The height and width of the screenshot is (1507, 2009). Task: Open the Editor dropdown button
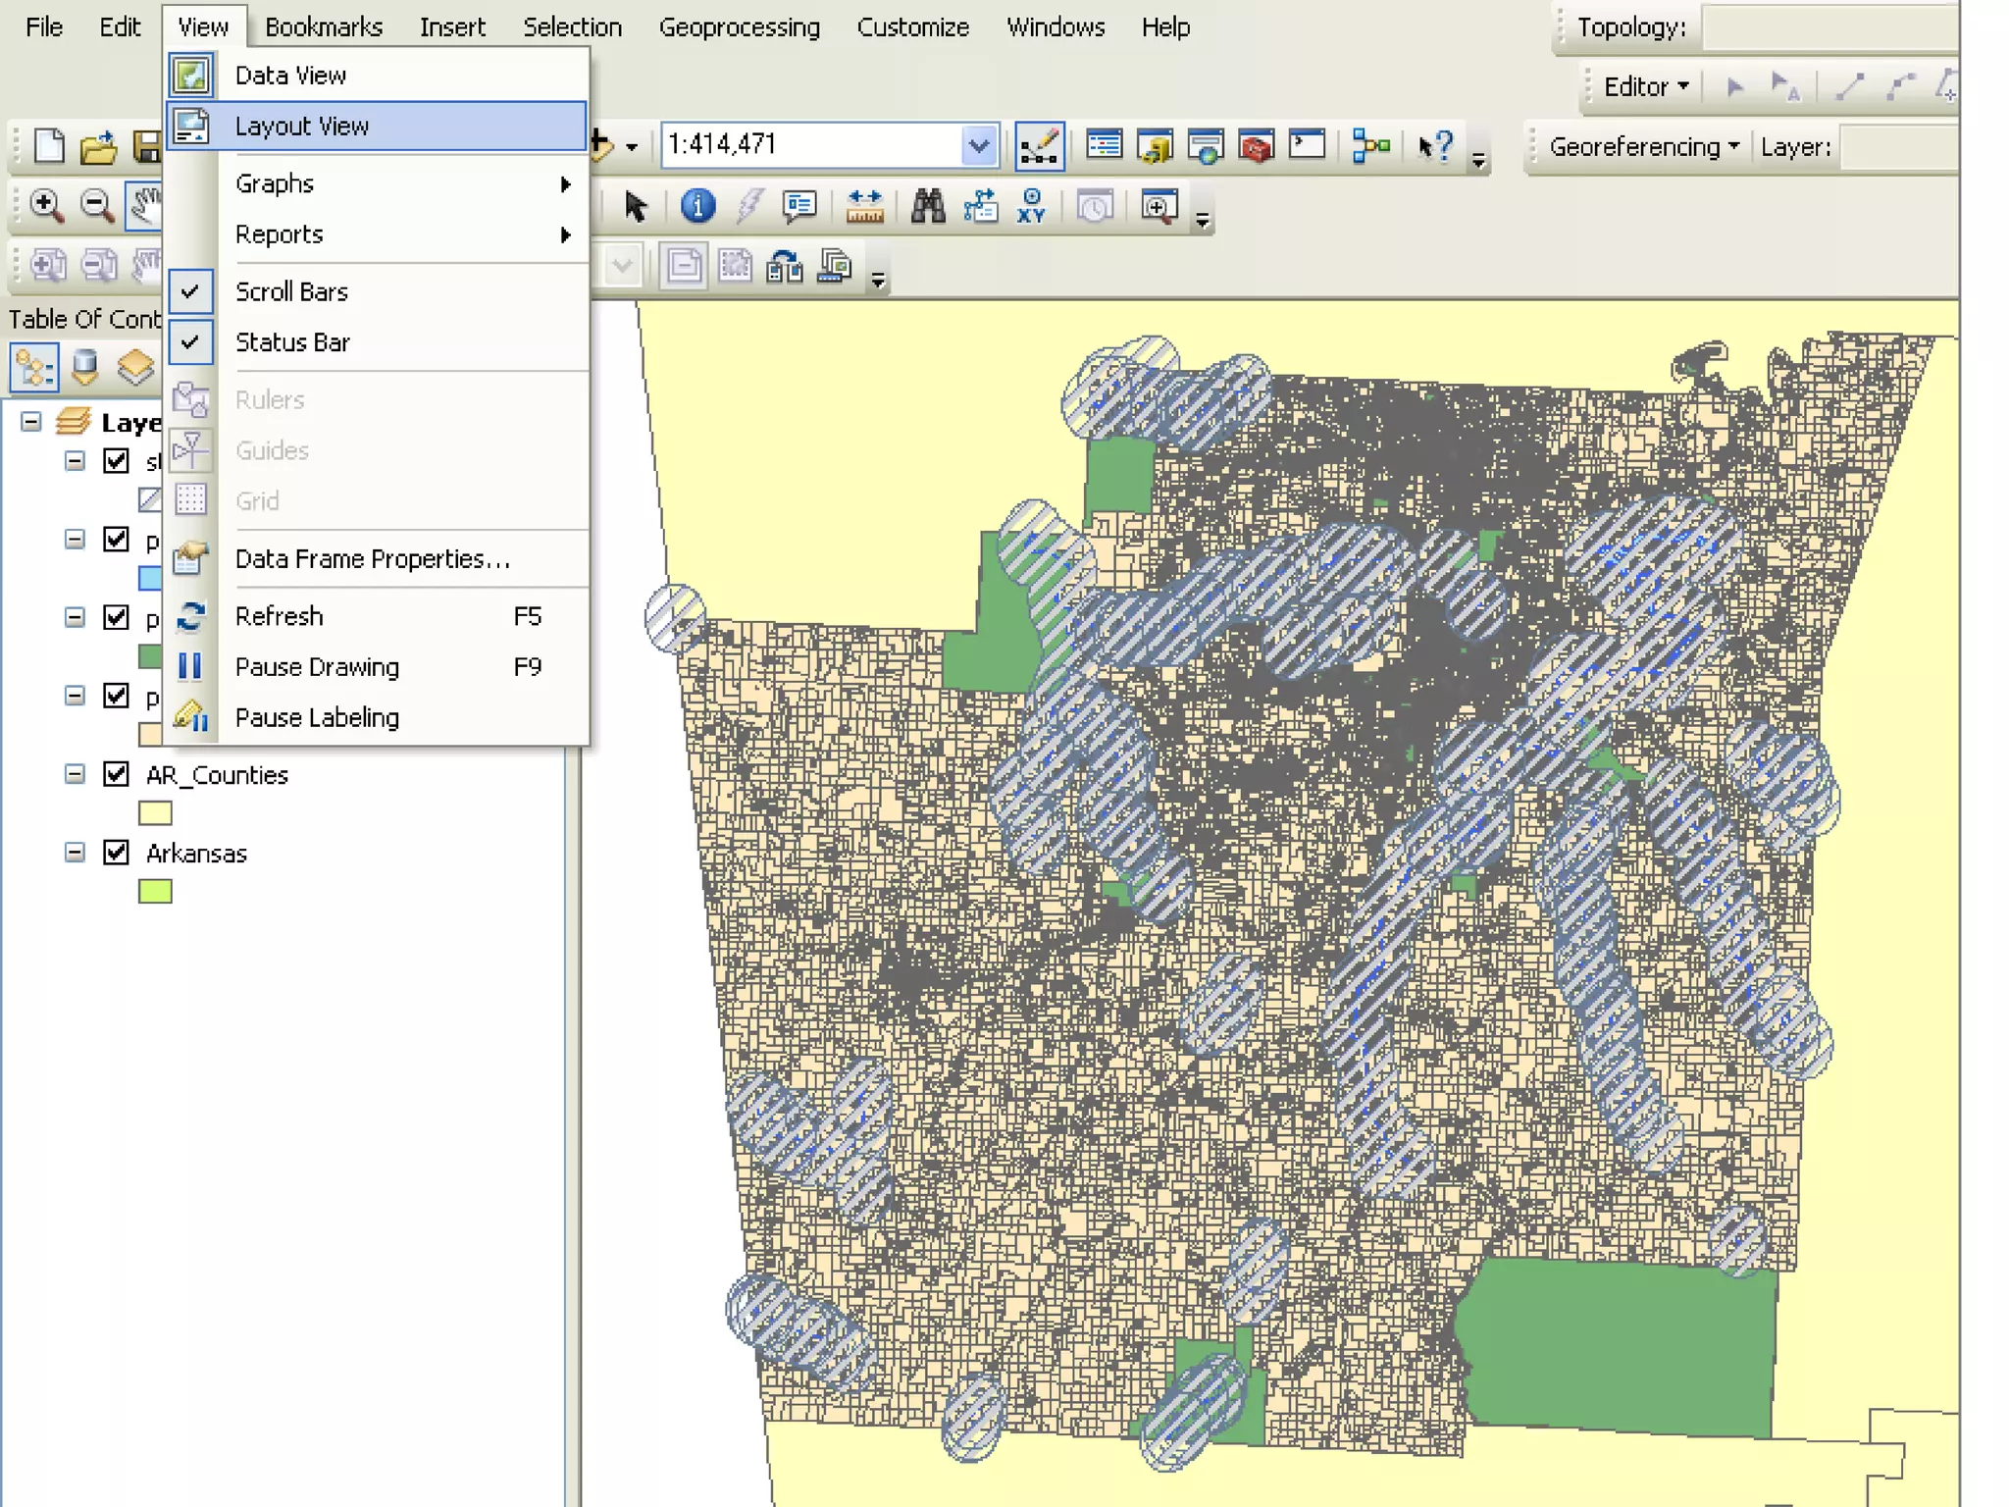[1645, 87]
